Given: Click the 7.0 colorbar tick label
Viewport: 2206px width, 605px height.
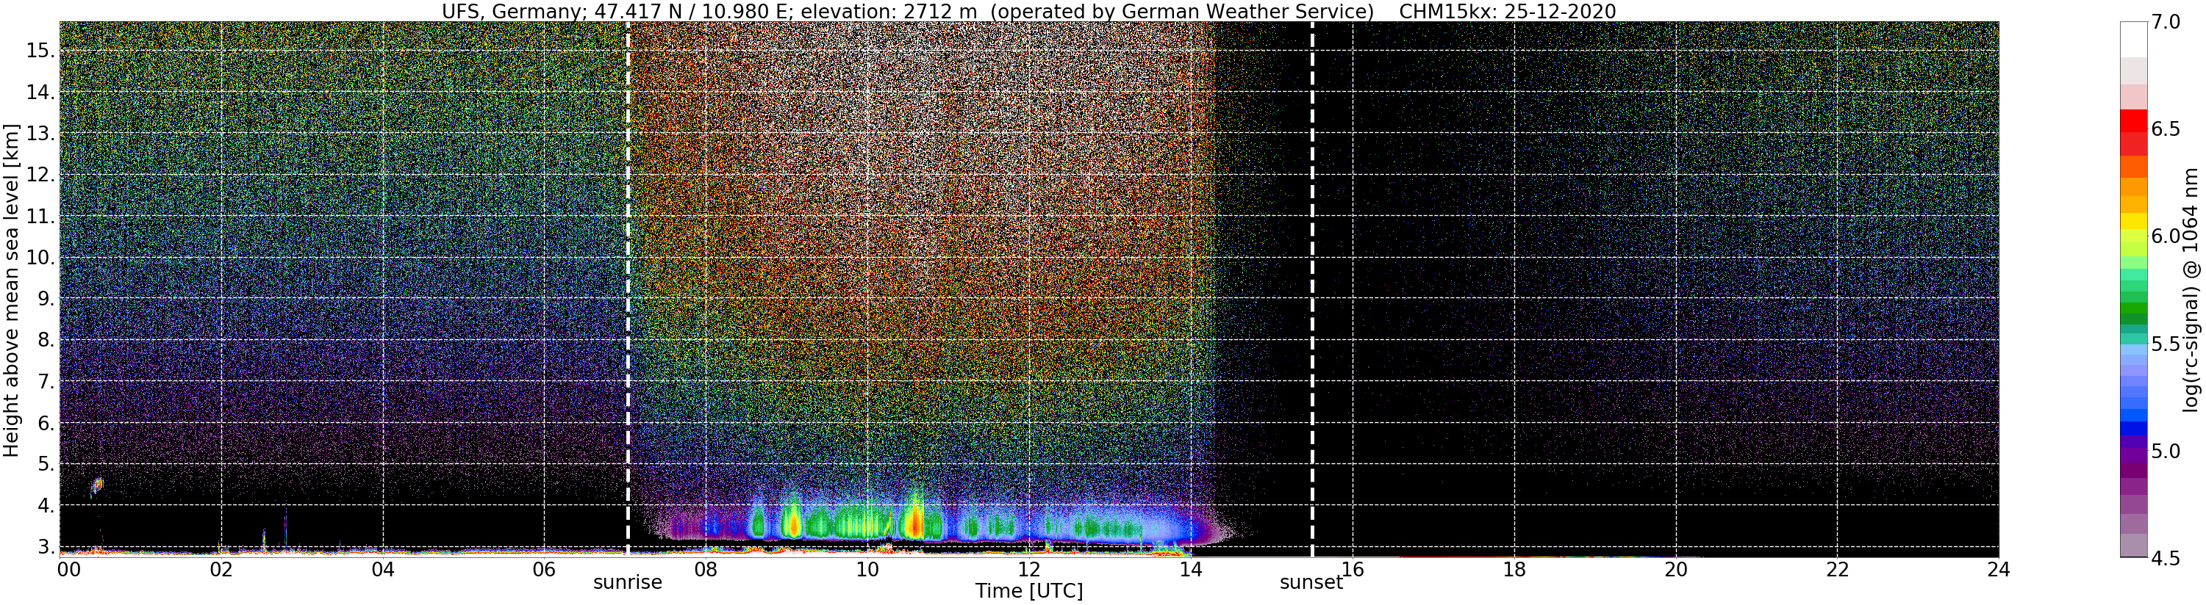Looking at the screenshot, I should [2166, 22].
